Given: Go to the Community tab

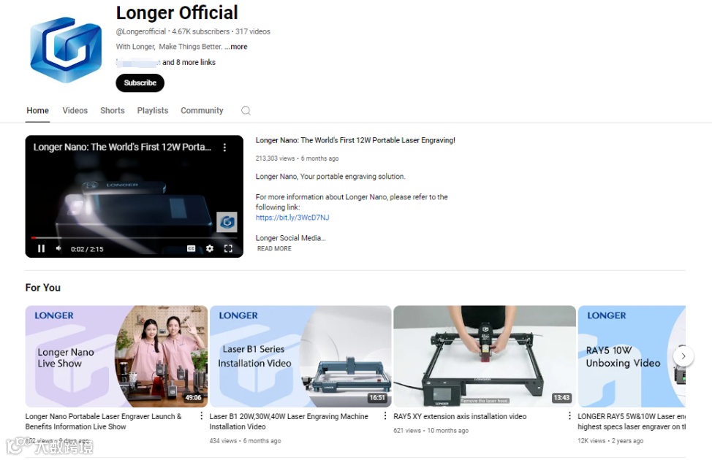Looking at the screenshot, I should click(x=202, y=111).
